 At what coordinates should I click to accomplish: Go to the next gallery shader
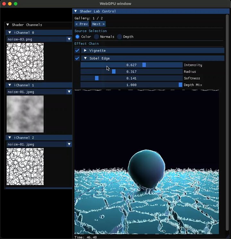[98, 24]
